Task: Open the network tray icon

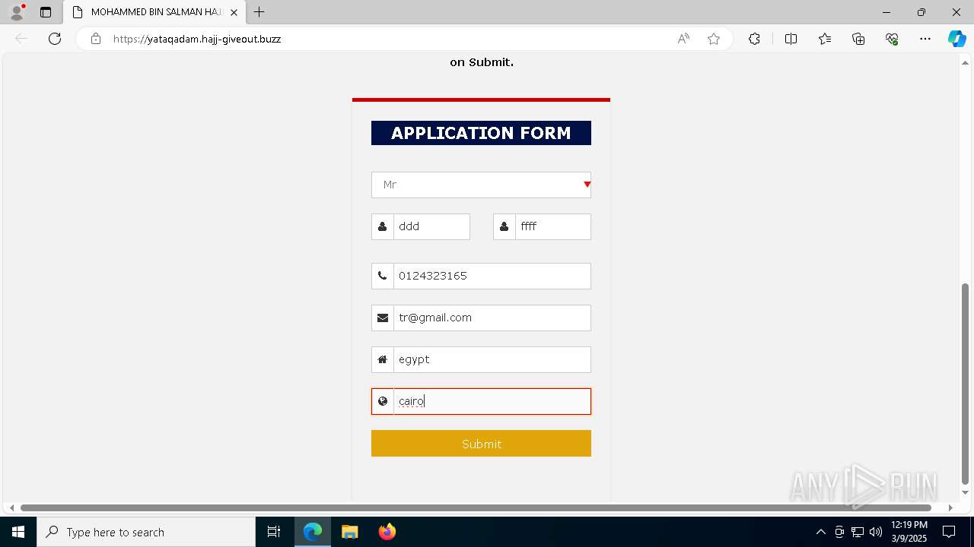Action: point(858,532)
